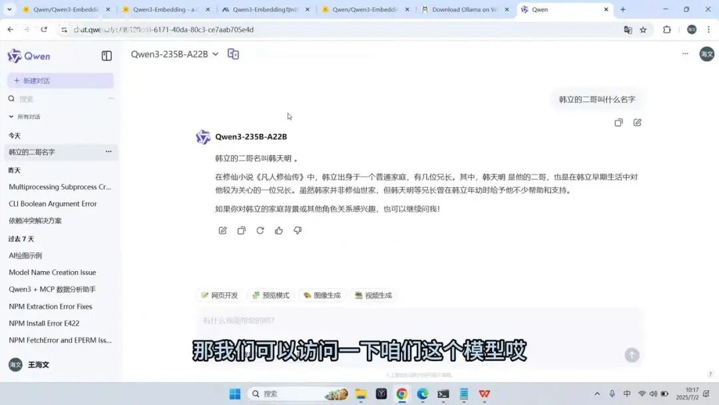Edit the user question message
This screenshot has height=405, width=719.
(x=637, y=123)
